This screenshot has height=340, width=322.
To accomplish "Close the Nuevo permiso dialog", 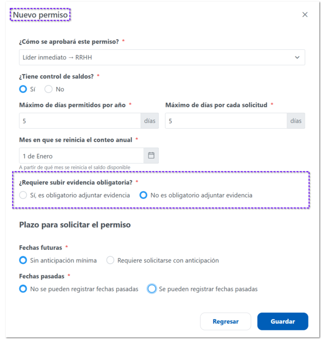I will point(305,14).
